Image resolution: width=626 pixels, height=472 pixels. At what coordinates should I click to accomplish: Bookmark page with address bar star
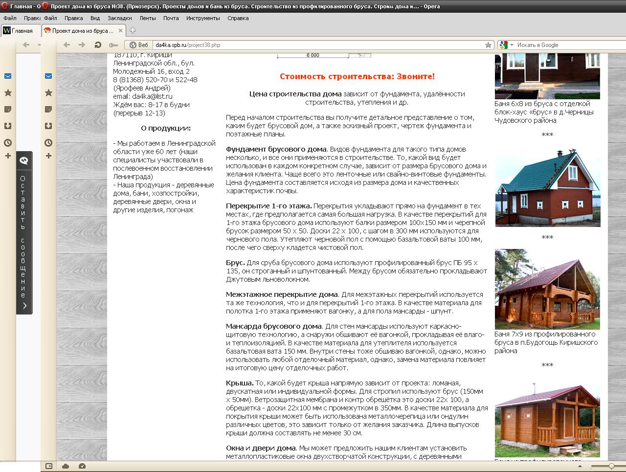[488, 45]
